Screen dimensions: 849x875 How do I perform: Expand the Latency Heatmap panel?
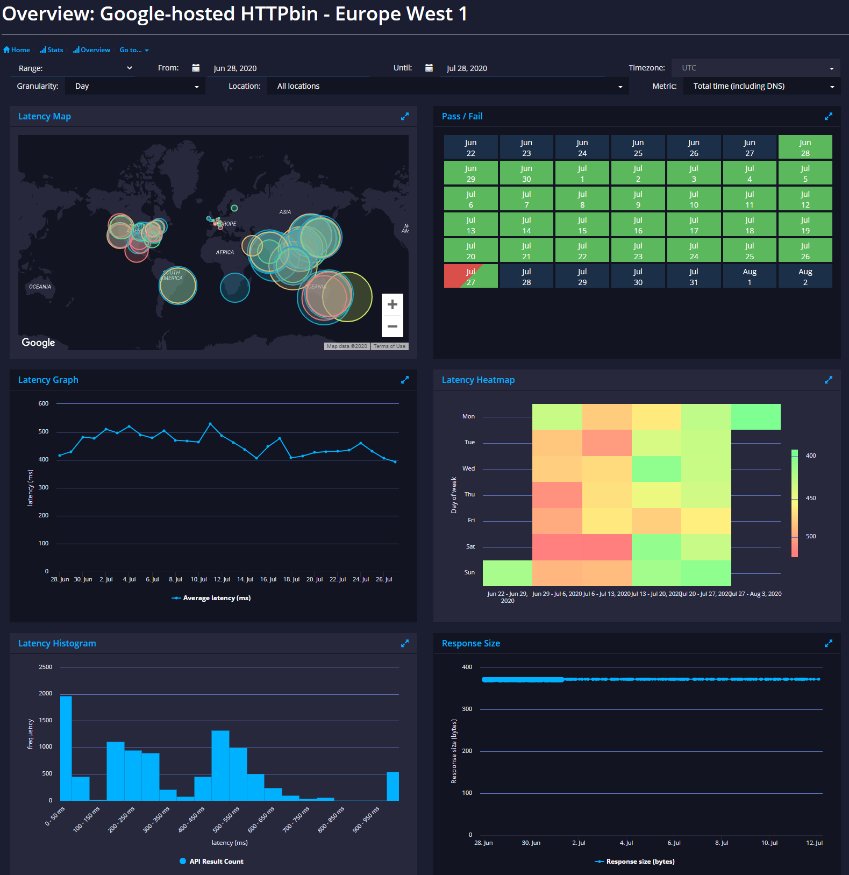coord(829,380)
